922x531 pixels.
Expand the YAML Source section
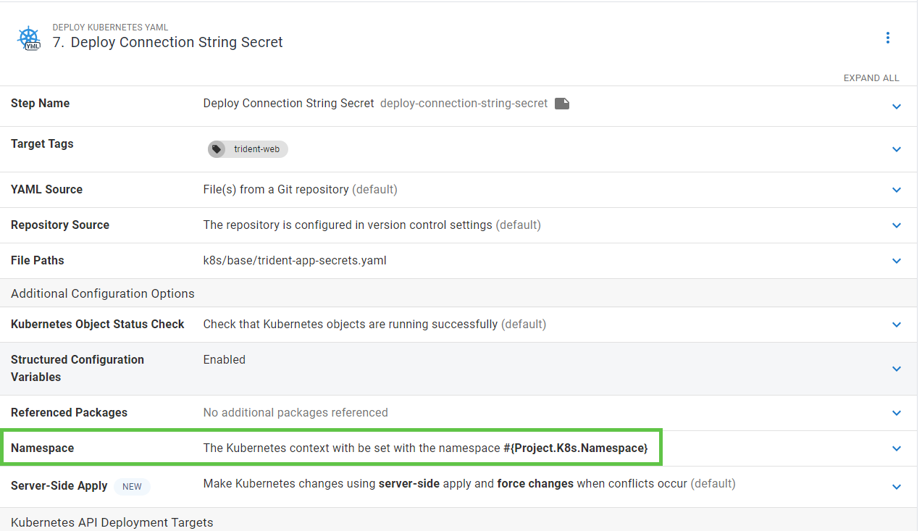coord(897,190)
